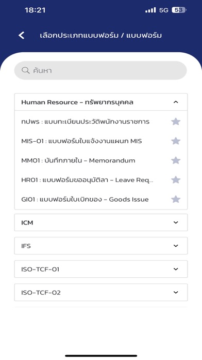Screen dimensions: 202x360
Task: Expand the ISO-TCF-02 section
Action: (101, 292)
